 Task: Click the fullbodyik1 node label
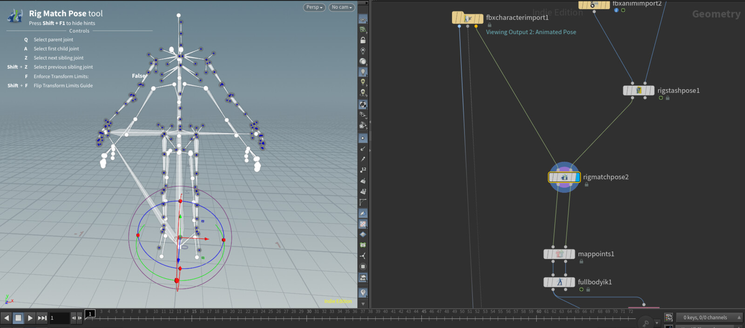(x=595, y=282)
